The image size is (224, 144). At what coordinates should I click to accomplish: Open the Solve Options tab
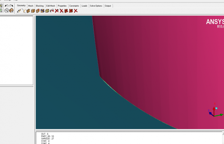pos(96,6)
